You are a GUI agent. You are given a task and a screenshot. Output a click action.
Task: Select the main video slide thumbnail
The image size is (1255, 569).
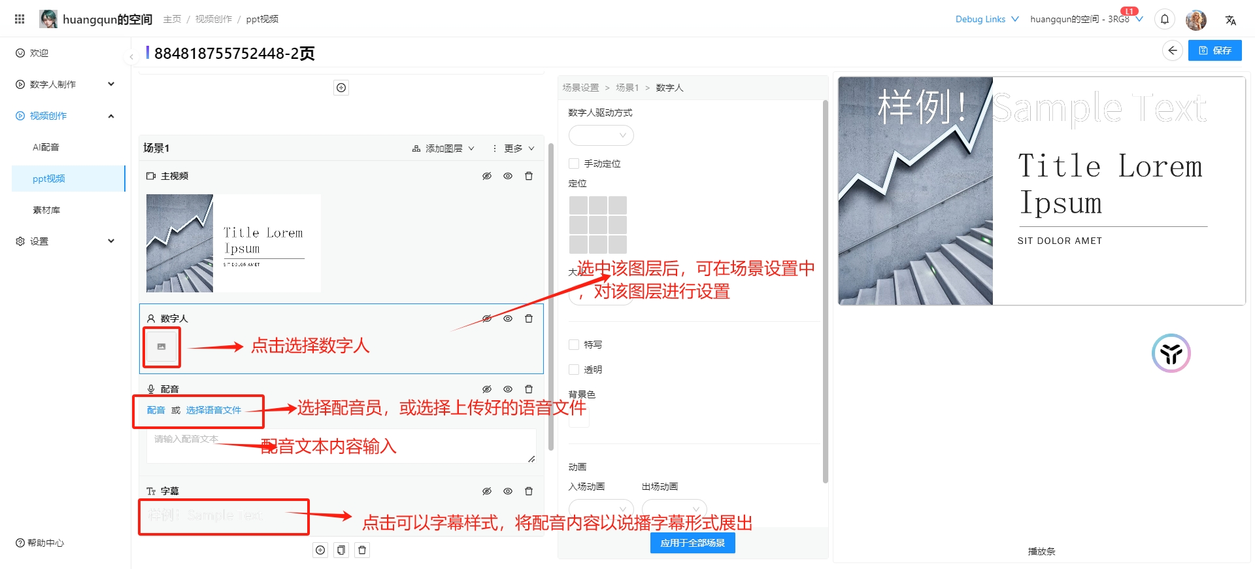(233, 243)
